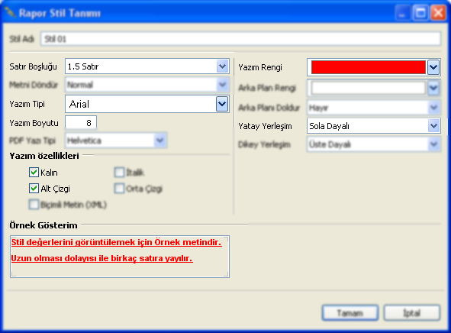Click the İptal button
The image size is (451, 333).
[x=412, y=313]
